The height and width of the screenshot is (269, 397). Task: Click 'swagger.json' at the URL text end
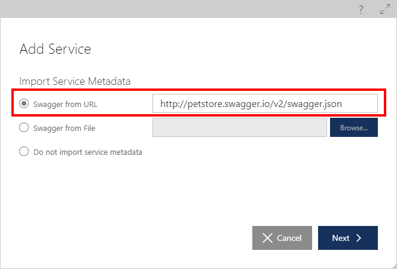point(314,104)
